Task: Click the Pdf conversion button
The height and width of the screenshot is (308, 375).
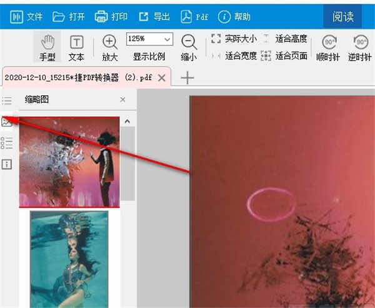Action: (x=194, y=17)
